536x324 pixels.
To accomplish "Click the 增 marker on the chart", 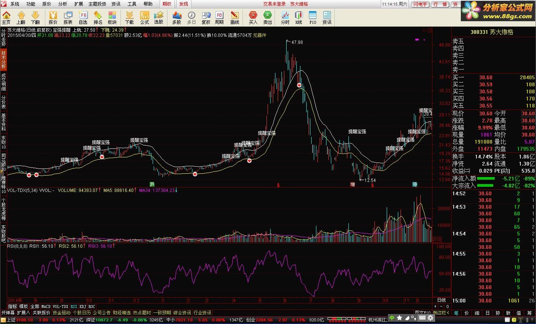I will pos(352,184).
